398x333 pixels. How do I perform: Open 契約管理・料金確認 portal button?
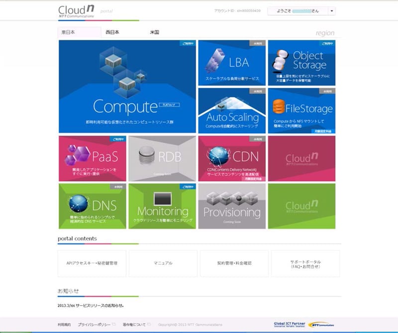234,263
